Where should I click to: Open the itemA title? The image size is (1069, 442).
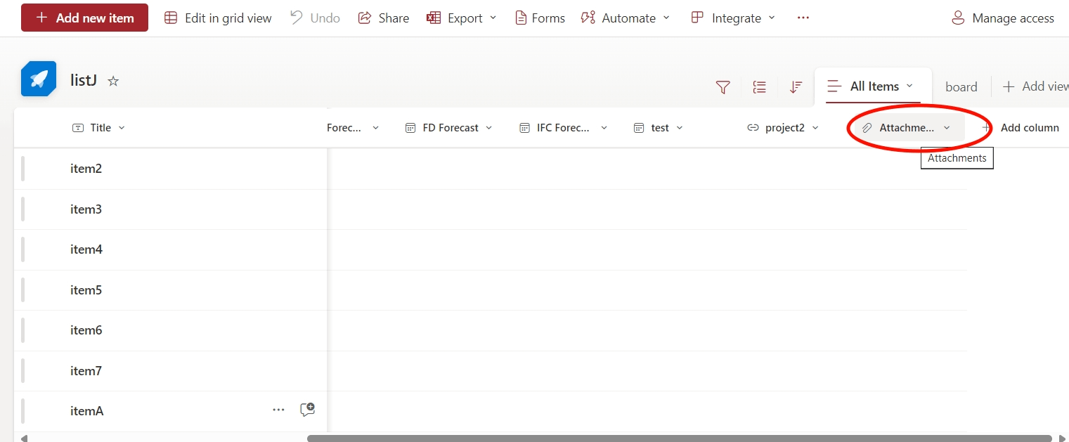pos(87,411)
